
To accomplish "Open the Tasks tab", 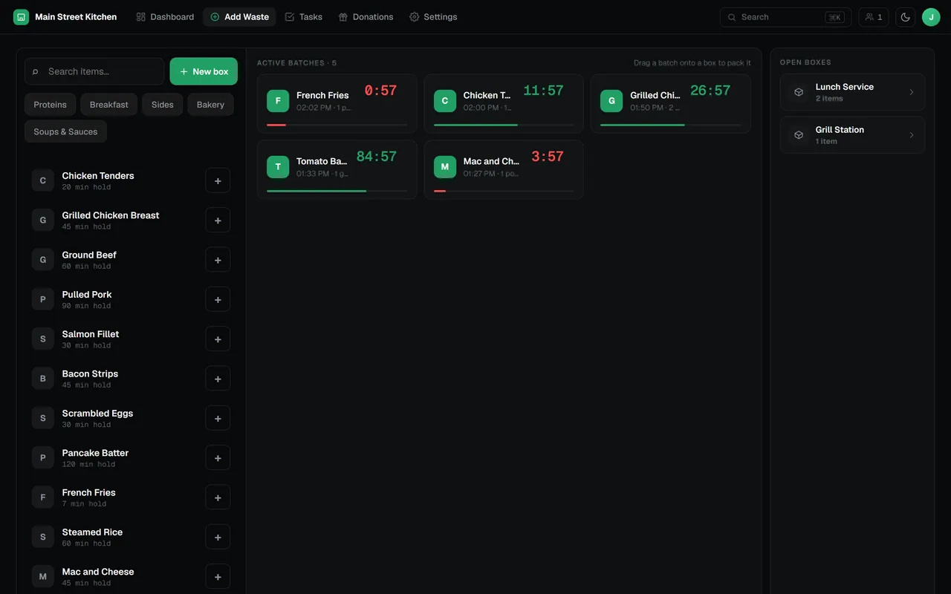I will coord(304,17).
